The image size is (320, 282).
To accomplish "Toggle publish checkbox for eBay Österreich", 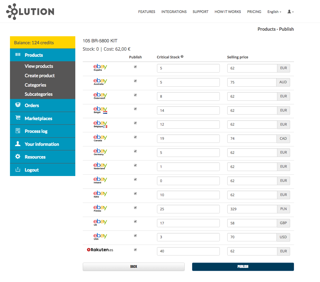I will [x=135, y=95].
